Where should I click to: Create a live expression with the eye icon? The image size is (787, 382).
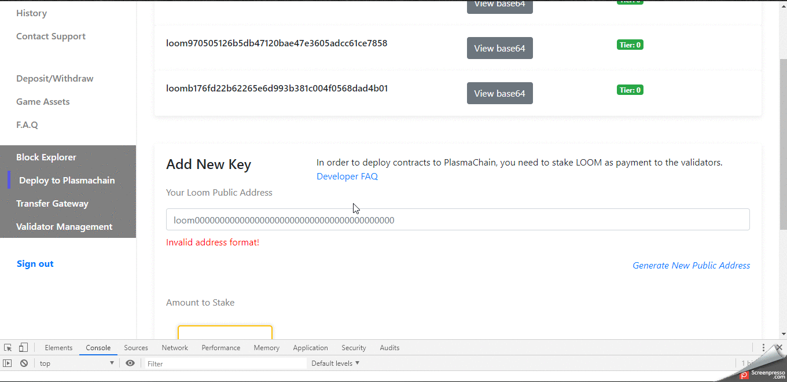(x=130, y=363)
